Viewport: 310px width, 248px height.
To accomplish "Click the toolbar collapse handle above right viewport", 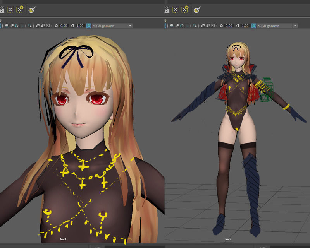I will tap(166, 21).
